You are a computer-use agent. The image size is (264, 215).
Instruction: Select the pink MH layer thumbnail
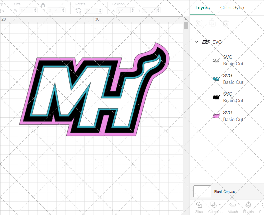point(216,116)
